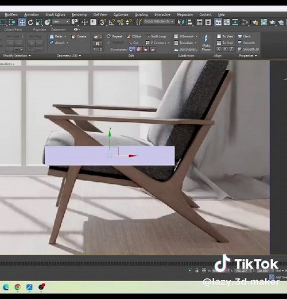Open the Create Selection Set dropdown
287x299 pixels.
pyautogui.click(x=159, y=21)
